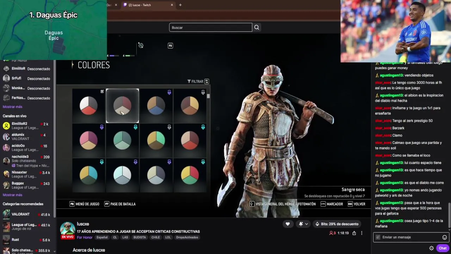Image resolution: width=451 pixels, height=254 pixels.
Task: Open the Acerca de luscxe section
Action: coord(89,250)
